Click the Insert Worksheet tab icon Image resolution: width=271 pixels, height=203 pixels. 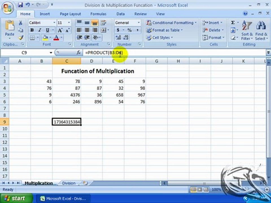click(85, 183)
